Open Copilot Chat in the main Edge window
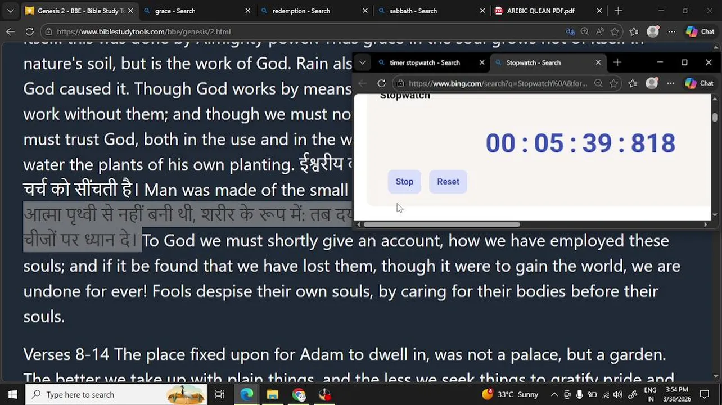Viewport: 722px width, 405px height. coord(700,31)
